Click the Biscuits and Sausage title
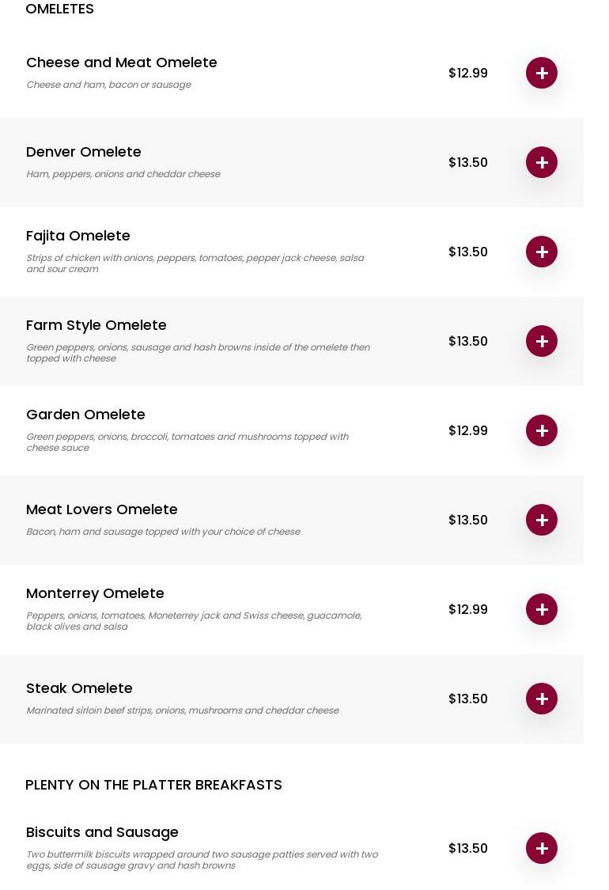 pyautogui.click(x=102, y=832)
